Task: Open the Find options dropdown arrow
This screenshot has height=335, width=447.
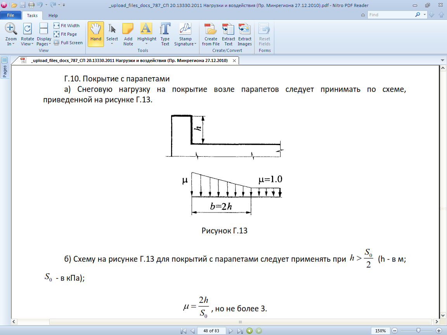Action: pyautogui.click(x=424, y=15)
